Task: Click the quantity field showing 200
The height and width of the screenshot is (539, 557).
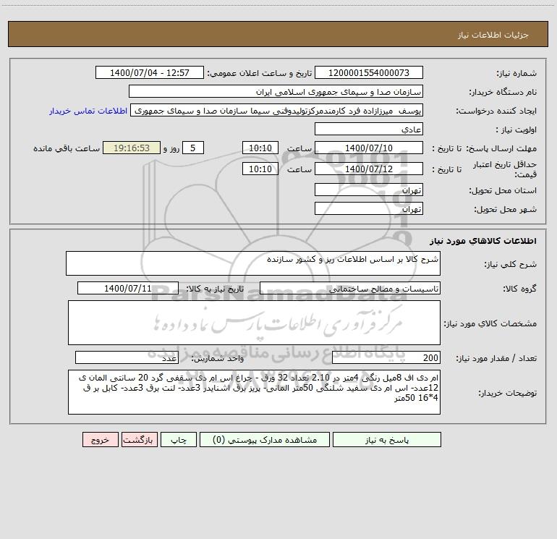Action: coord(386,357)
